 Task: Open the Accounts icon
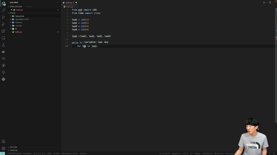coord(3,142)
